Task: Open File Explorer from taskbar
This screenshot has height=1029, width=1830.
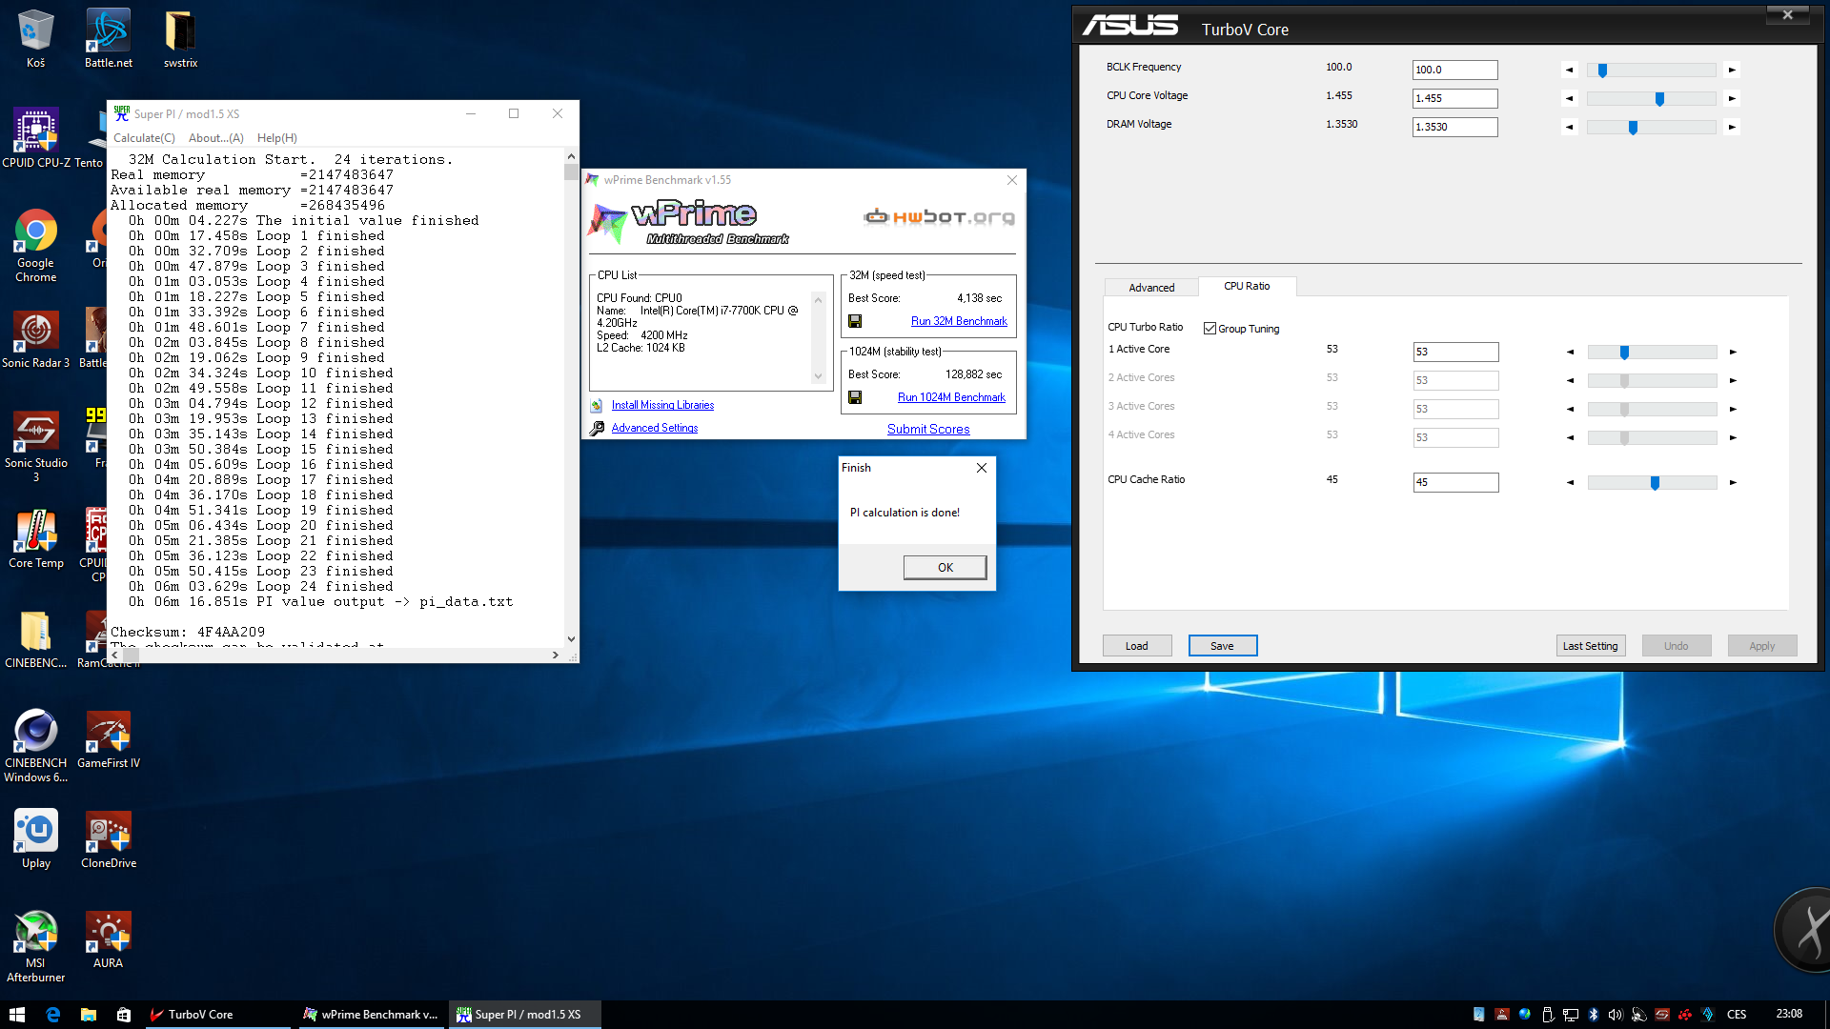Action: 88,1015
